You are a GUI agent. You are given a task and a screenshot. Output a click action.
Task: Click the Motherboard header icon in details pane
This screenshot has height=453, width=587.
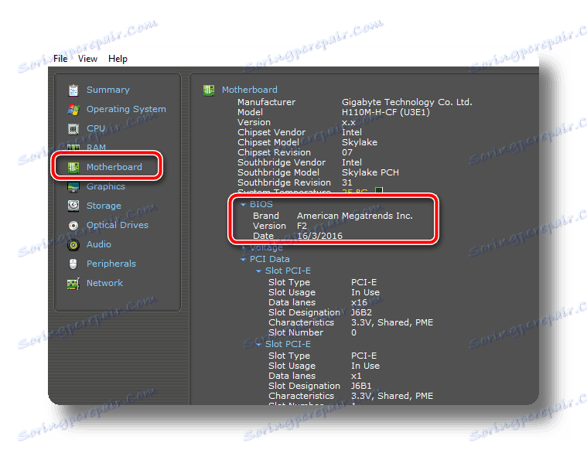coord(209,90)
